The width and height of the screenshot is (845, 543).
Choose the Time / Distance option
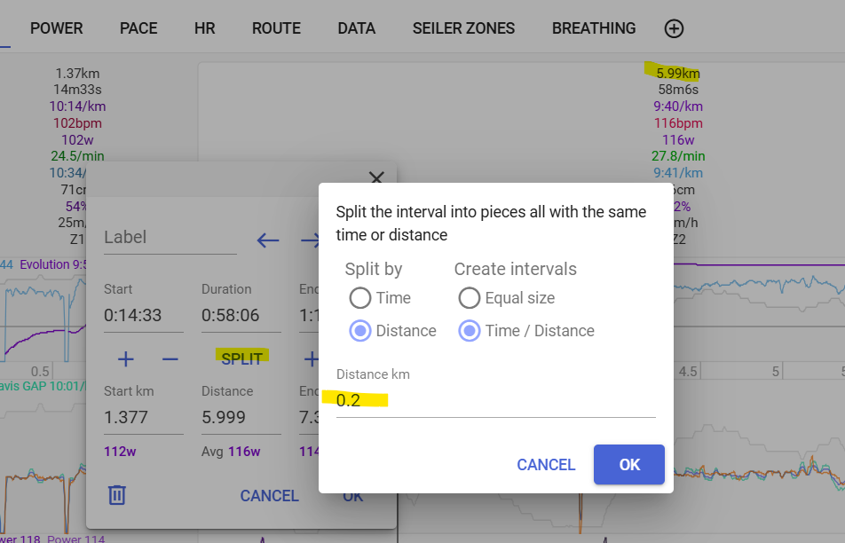click(x=469, y=331)
